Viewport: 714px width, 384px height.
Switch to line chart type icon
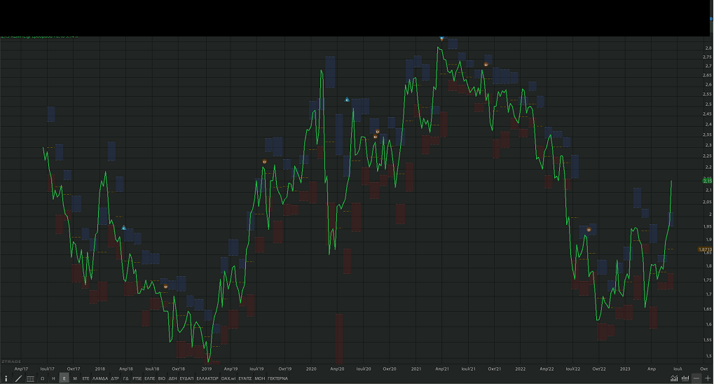pyautogui.click(x=673, y=378)
